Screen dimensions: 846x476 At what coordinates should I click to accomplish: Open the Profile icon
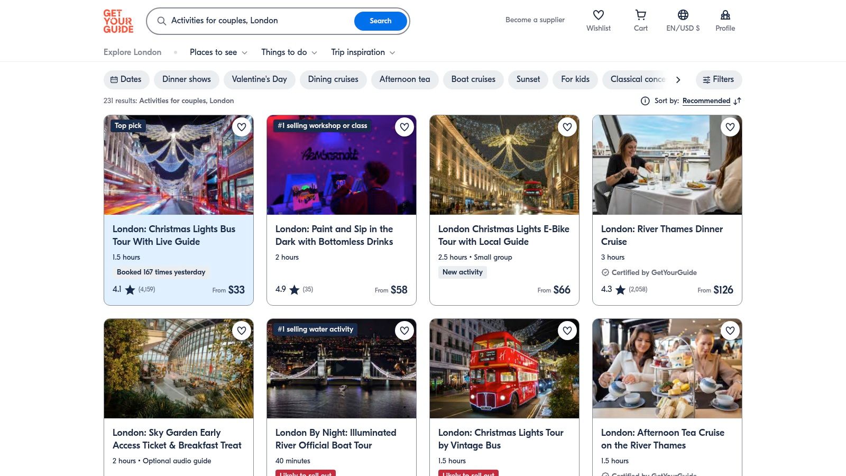point(725,15)
